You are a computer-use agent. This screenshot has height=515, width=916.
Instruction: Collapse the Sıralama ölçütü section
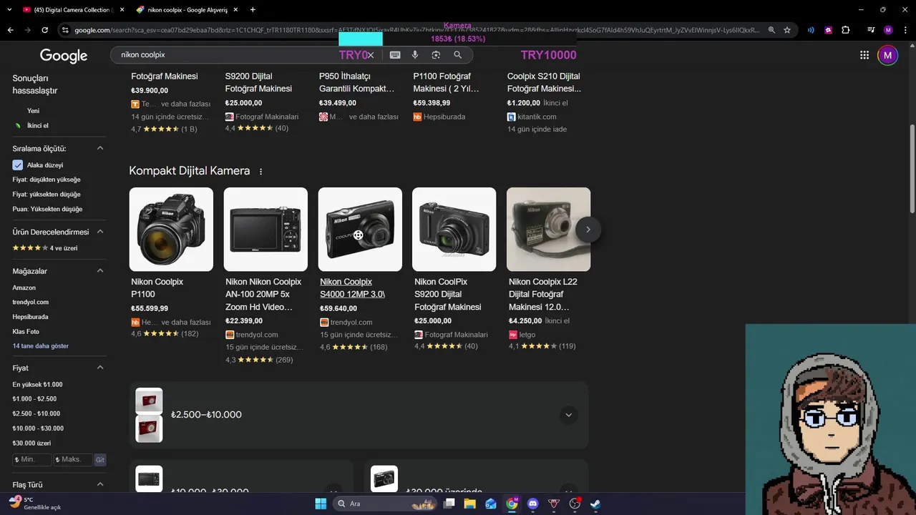(x=100, y=149)
